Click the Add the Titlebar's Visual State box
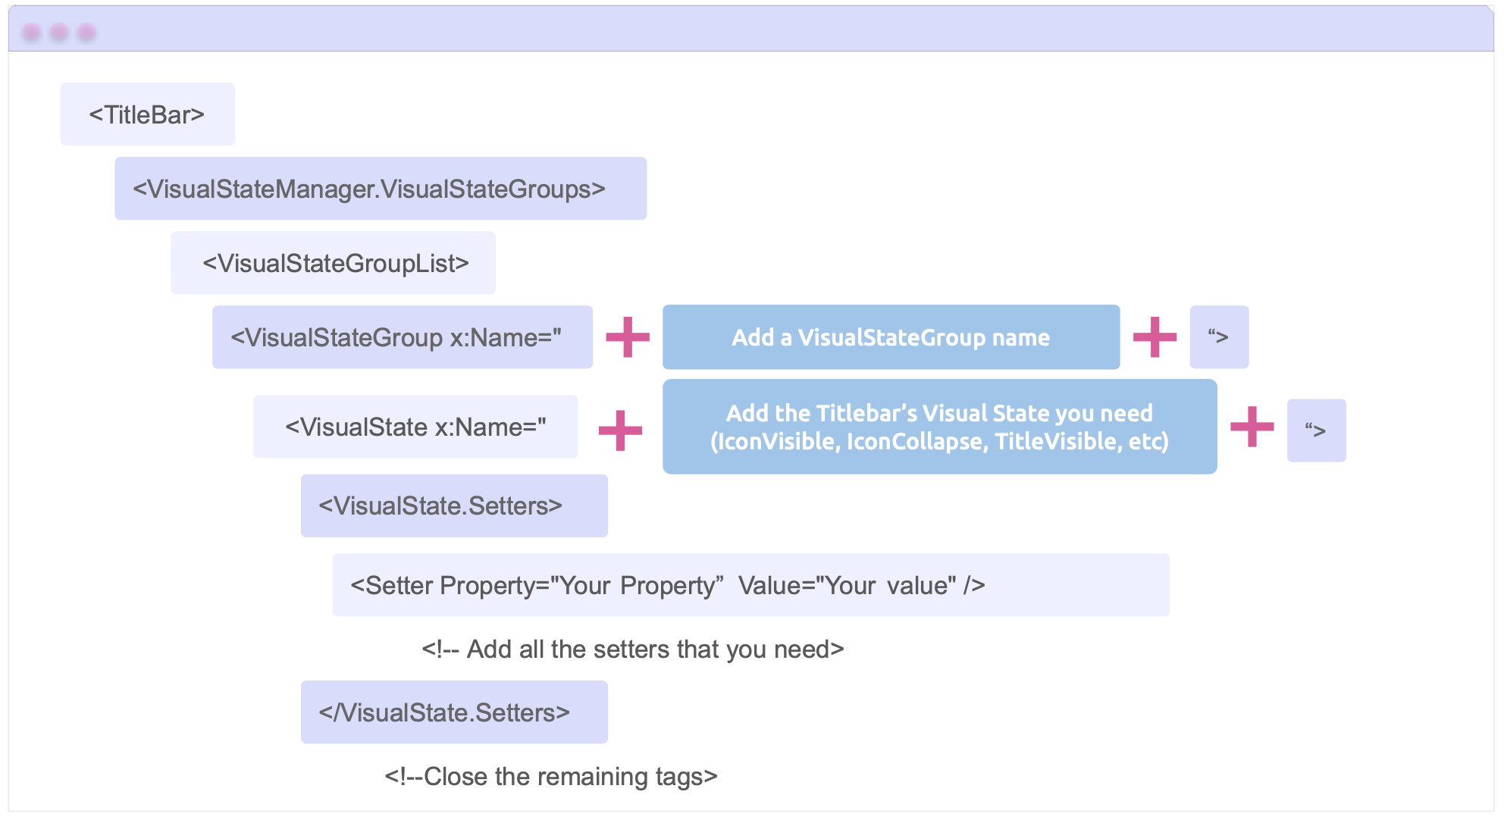The height and width of the screenshot is (820, 1504). (x=939, y=427)
